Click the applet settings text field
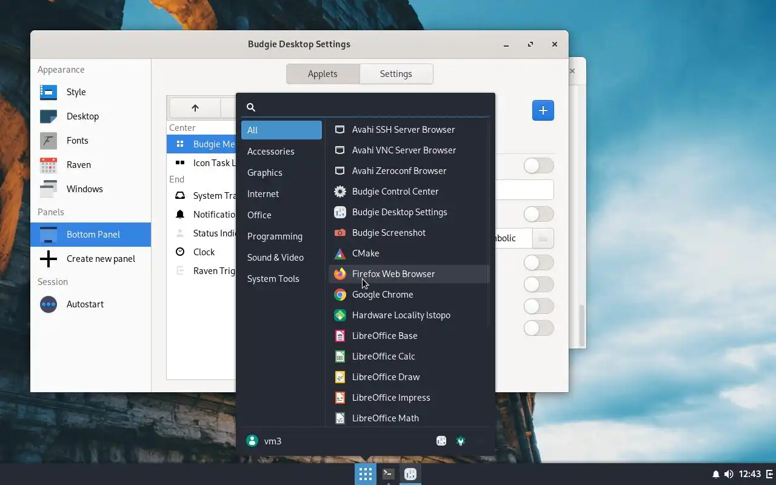 (x=524, y=190)
